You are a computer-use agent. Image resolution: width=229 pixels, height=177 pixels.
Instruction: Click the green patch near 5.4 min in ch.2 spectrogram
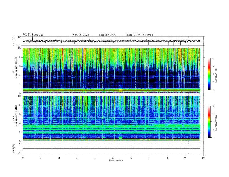121,138
